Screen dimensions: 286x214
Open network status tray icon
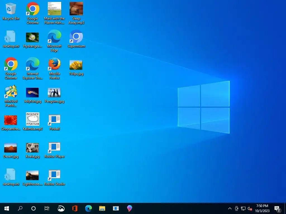pyautogui.click(x=243, y=208)
